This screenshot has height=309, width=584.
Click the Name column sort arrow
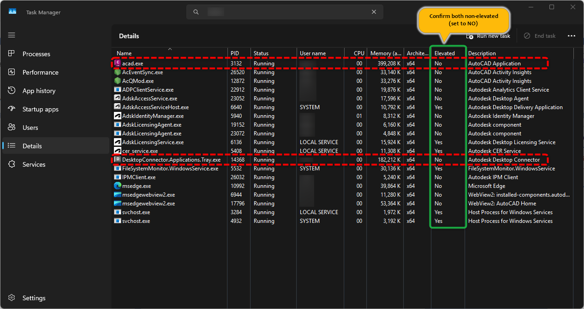[171, 48]
